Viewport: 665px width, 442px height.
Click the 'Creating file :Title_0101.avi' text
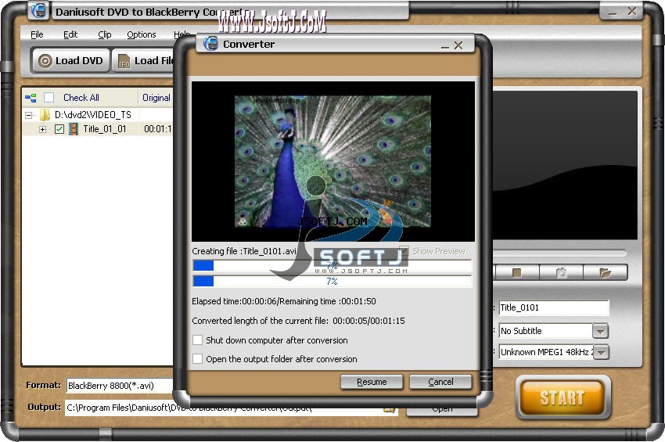[x=244, y=251]
